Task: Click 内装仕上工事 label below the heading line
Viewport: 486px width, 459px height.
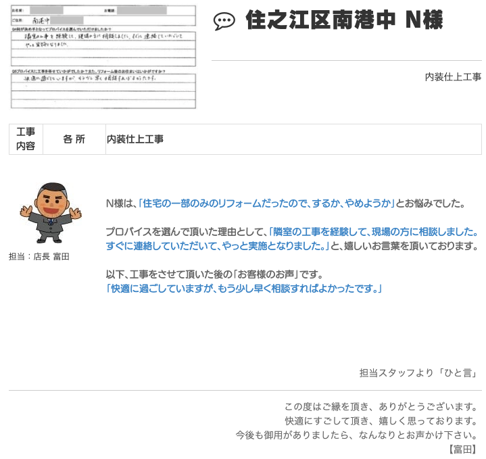Action: pyautogui.click(x=453, y=77)
